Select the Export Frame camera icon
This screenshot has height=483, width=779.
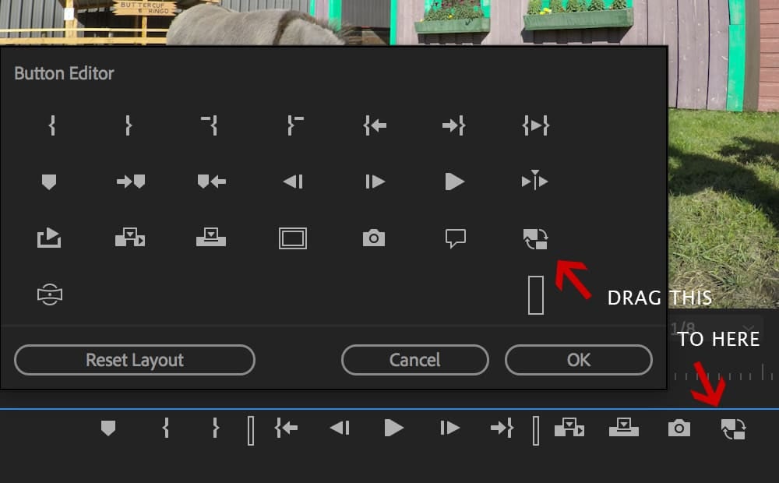[x=374, y=238]
